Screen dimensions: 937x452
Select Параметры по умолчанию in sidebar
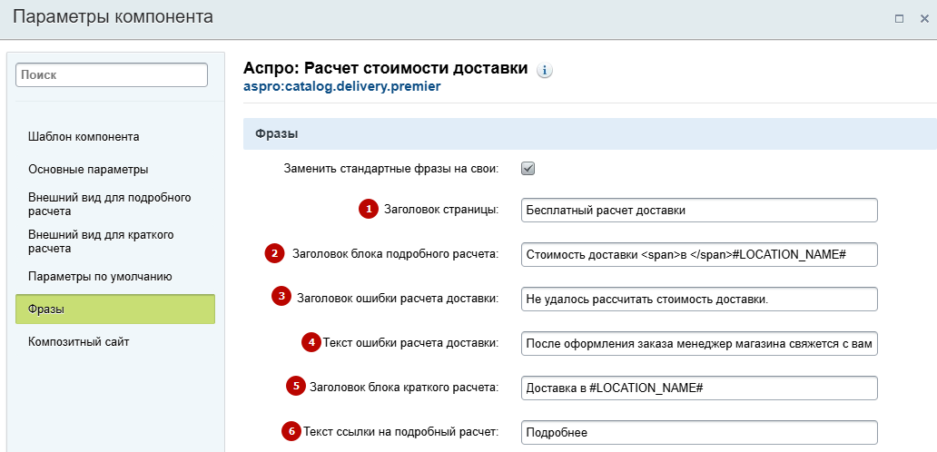[100, 277]
